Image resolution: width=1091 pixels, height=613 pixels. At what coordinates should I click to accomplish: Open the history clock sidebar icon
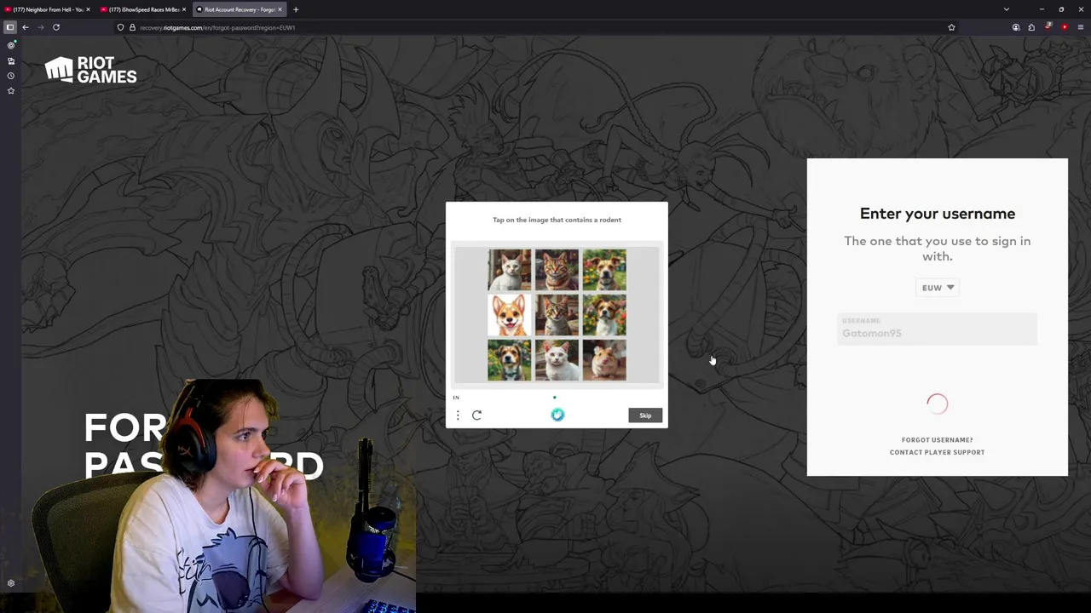[x=11, y=76]
